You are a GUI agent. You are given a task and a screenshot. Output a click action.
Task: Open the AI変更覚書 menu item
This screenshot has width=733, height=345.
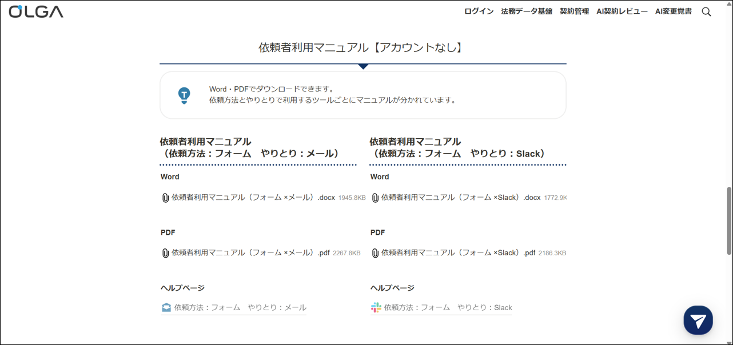(x=674, y=11)
